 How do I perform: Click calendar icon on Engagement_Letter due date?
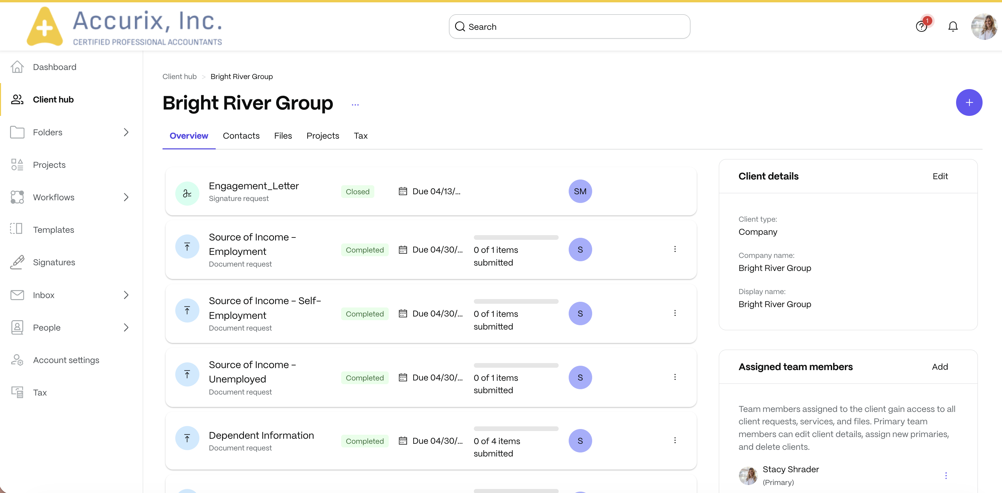[402, 191]
